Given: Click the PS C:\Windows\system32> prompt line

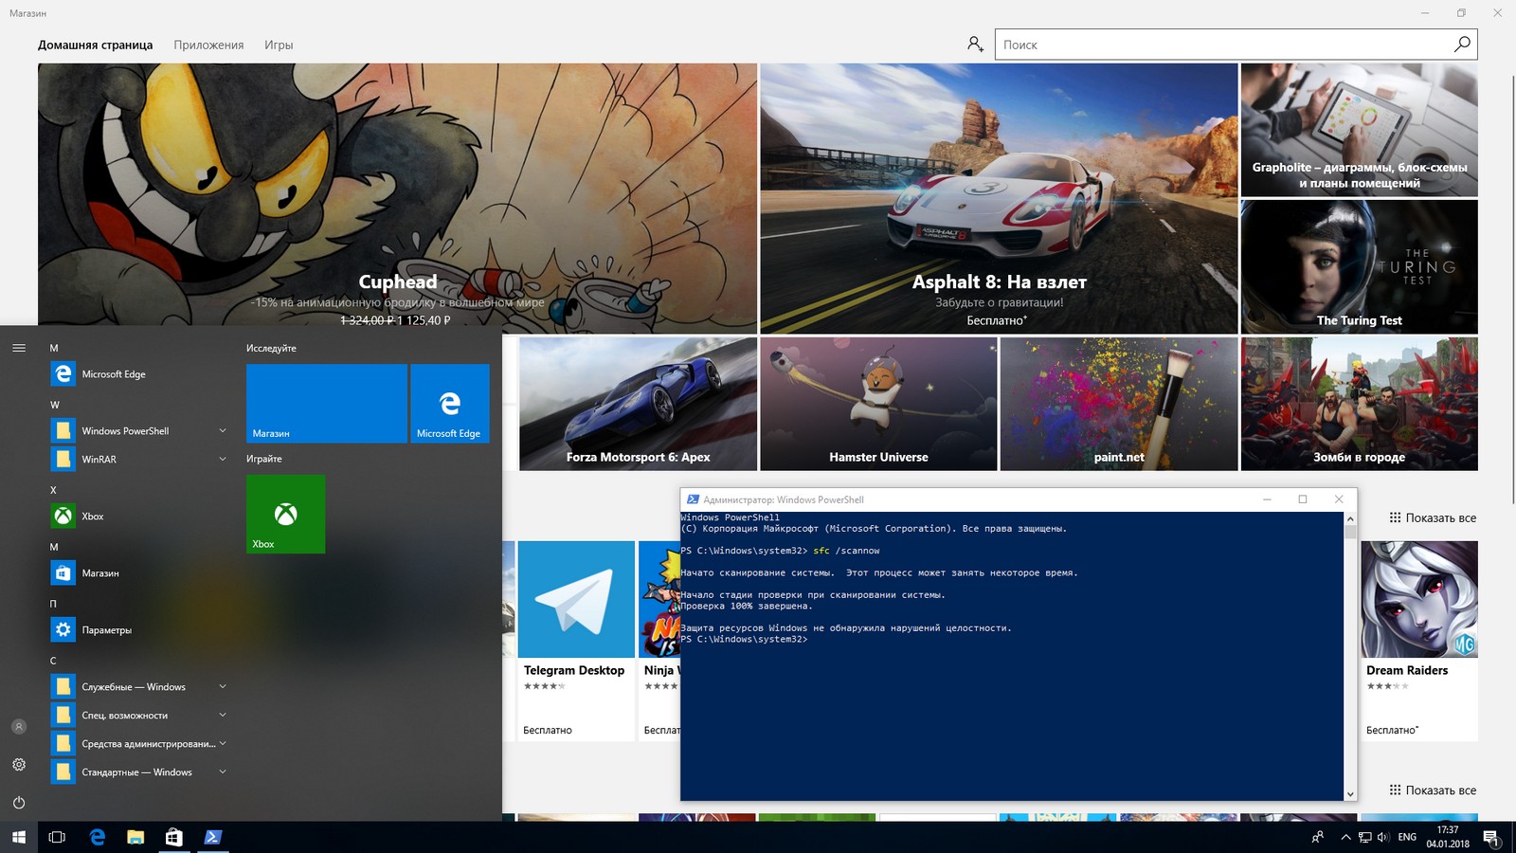Looking at the screenshot, I should click(745, 640).
